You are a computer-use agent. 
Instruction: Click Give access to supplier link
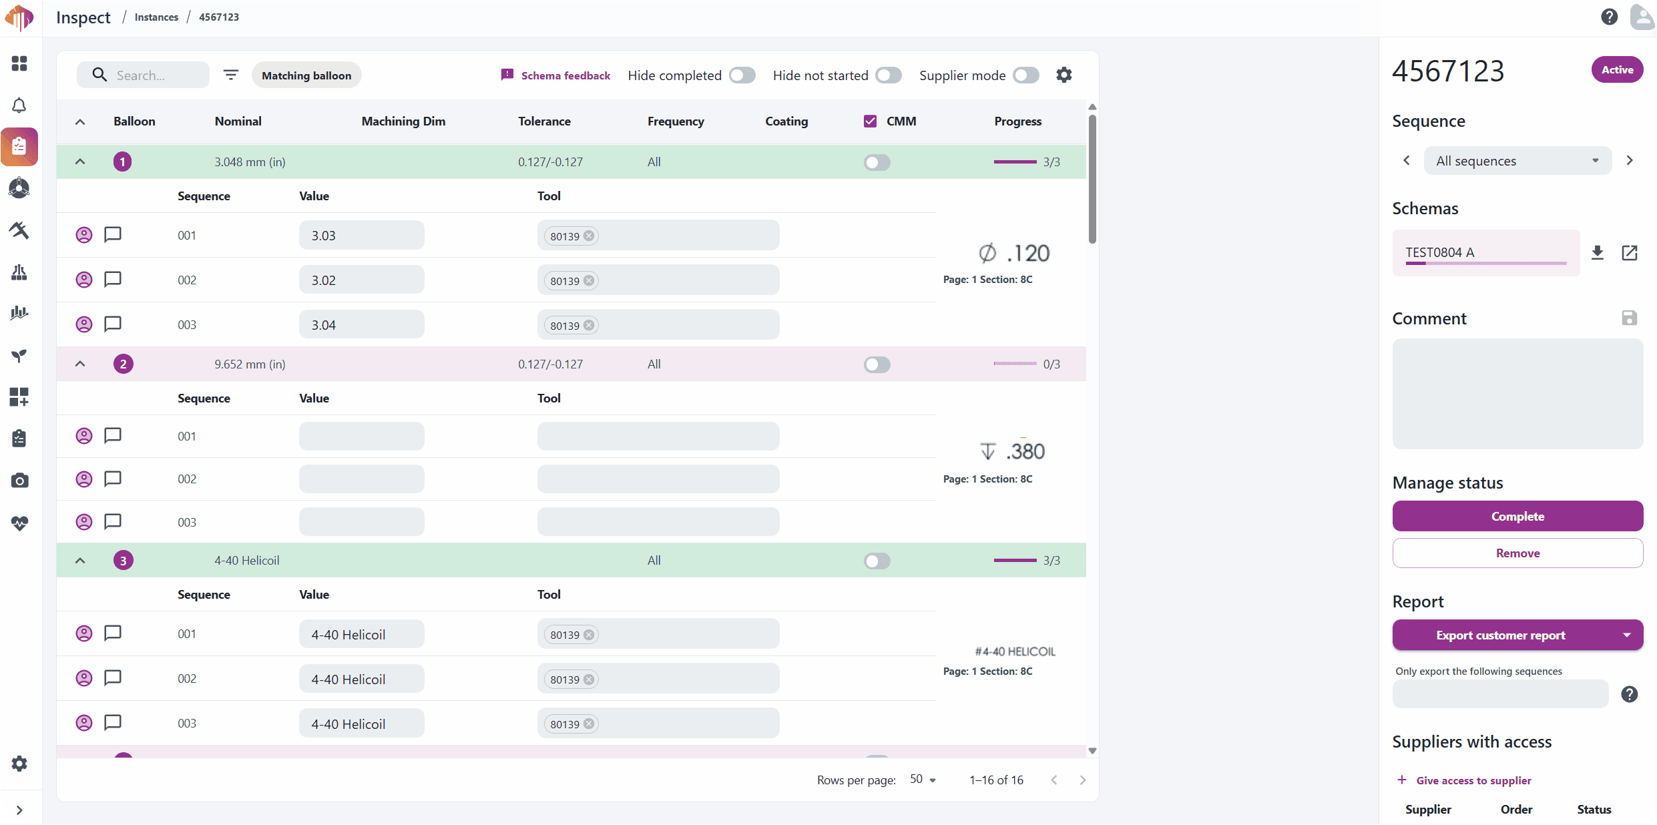click(1473, 780)
